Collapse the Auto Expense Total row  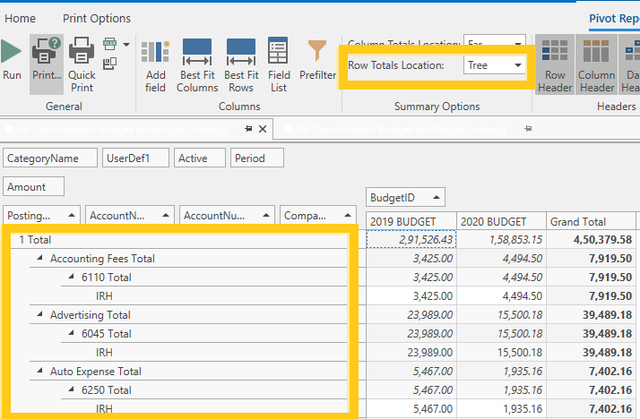pyautogui.click(x=39, y=371)
